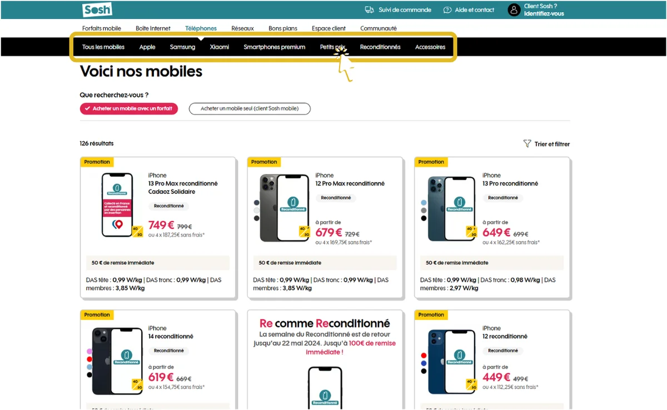Go to Petits prix tab
667x410 pixels.
tap(333, 47)
